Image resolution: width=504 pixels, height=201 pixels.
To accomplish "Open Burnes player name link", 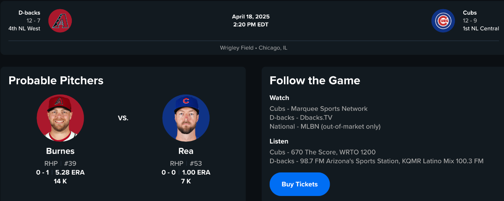I will [60, 151].
